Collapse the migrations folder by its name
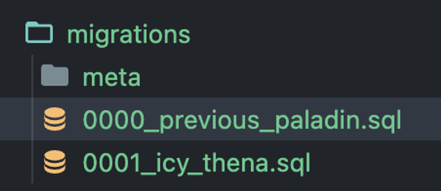Viewport: 441px width, 191px height. point(129,35)
